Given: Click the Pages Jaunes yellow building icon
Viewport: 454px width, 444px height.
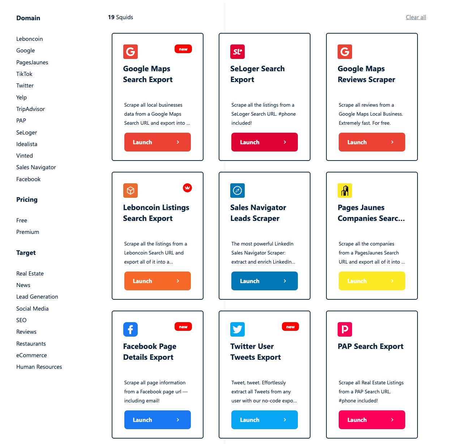Looking at the screenshot, I should [345, 191].
